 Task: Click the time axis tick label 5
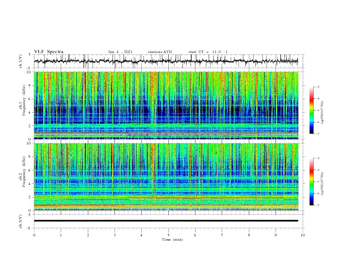pyautogui.click(x=168, y=235)
